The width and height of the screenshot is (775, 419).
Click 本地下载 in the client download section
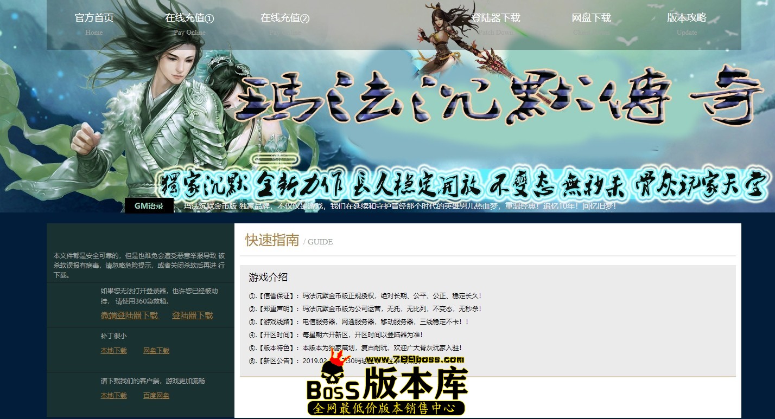(x=113, y=396)
